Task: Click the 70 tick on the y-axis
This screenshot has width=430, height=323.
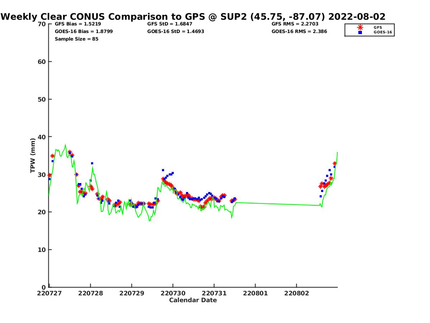Action: pyautogui.click(x=42, y=24)
